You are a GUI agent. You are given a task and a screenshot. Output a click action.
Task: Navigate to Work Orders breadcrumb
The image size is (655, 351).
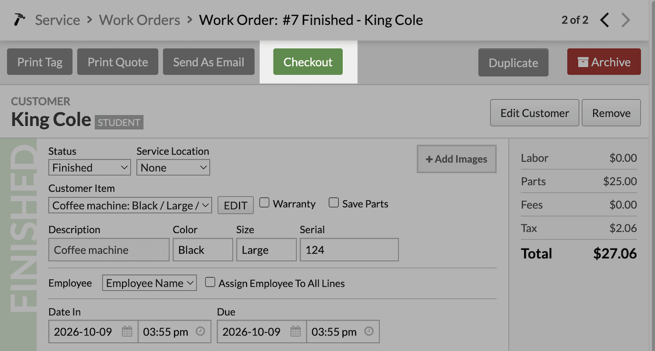pyautogui.click(x=139, y=20)
